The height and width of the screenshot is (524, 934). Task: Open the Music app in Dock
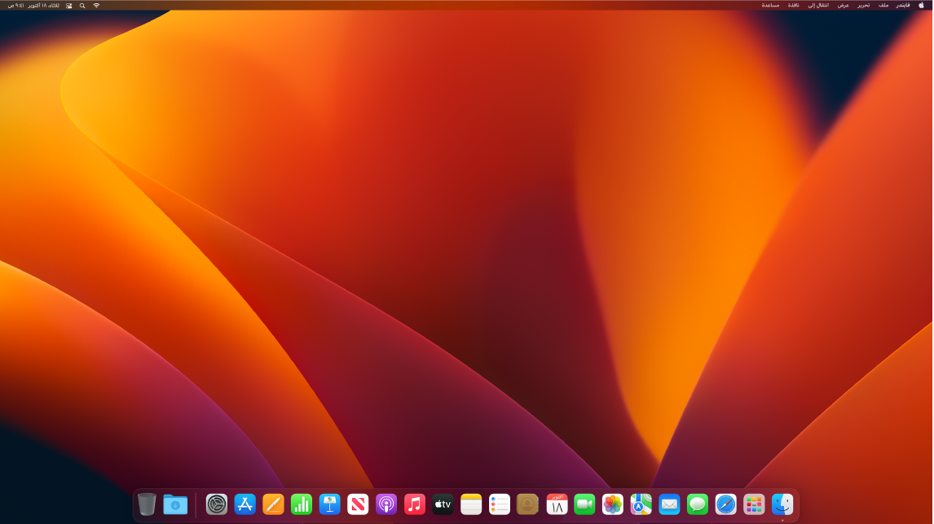[x=415, y=504]
